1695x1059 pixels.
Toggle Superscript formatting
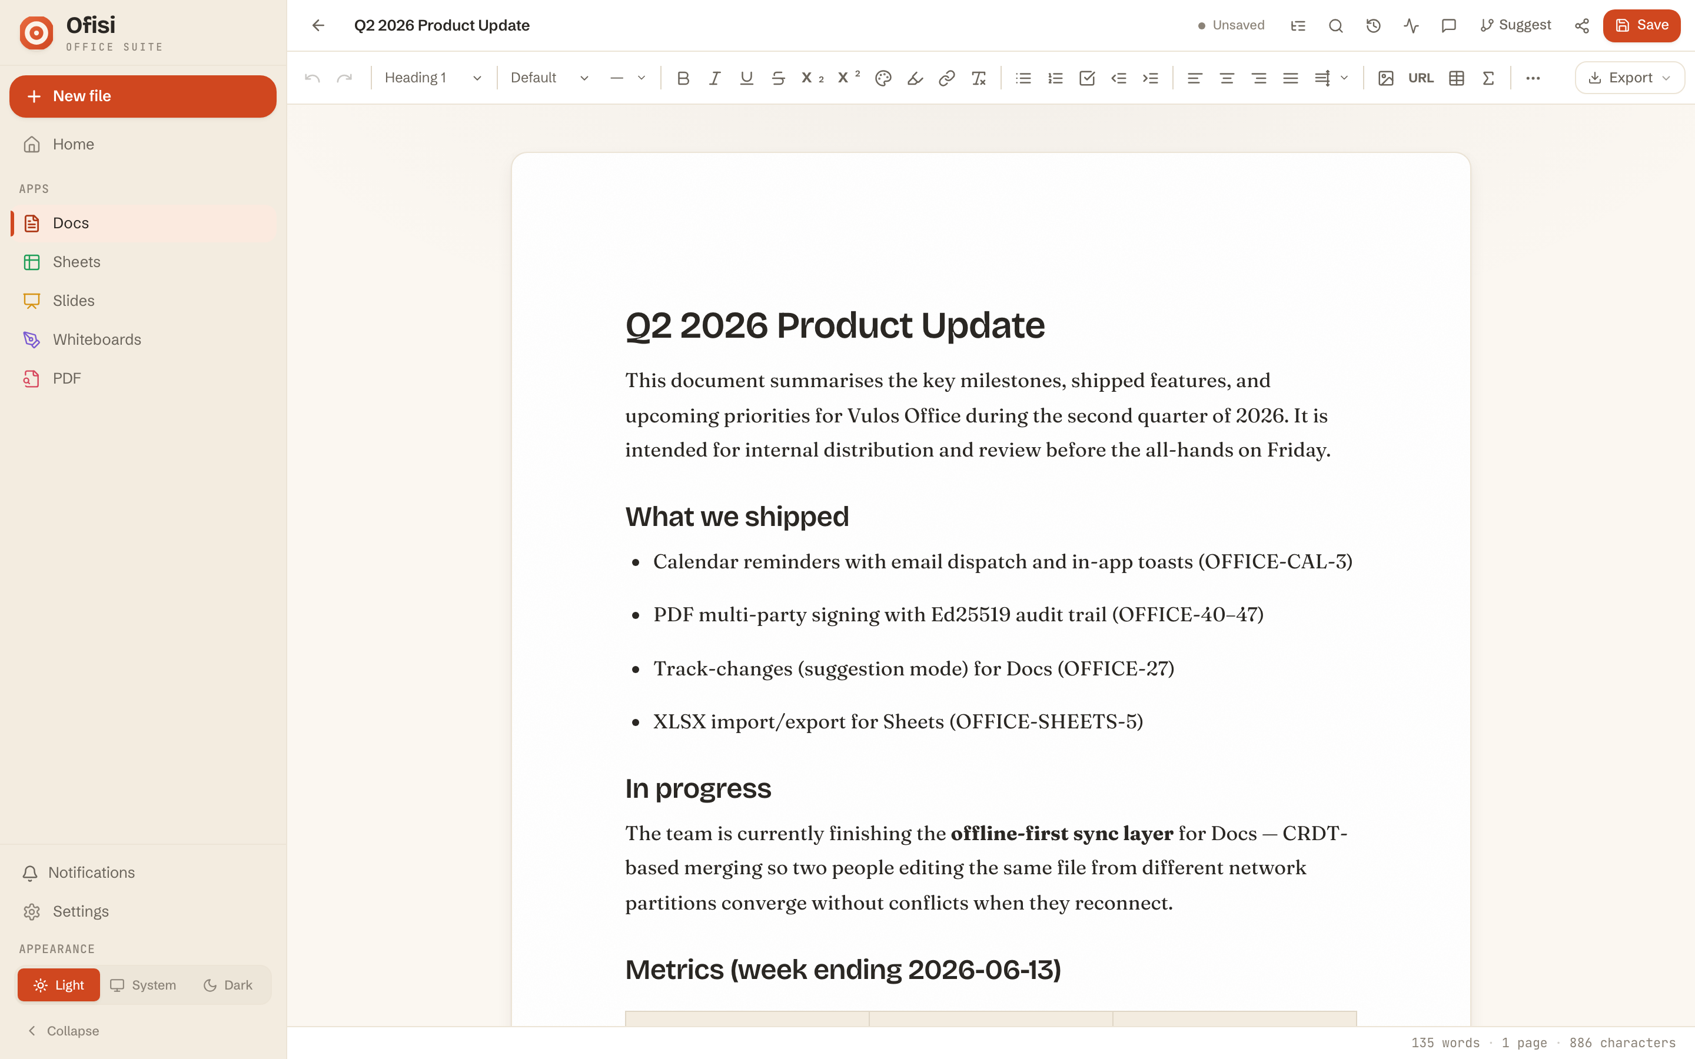click(848, 78)
